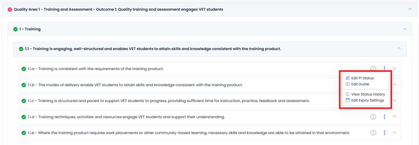The image size is (419, 145).
Task: Open View Status History menu entry
Action: tap(368, 94)
